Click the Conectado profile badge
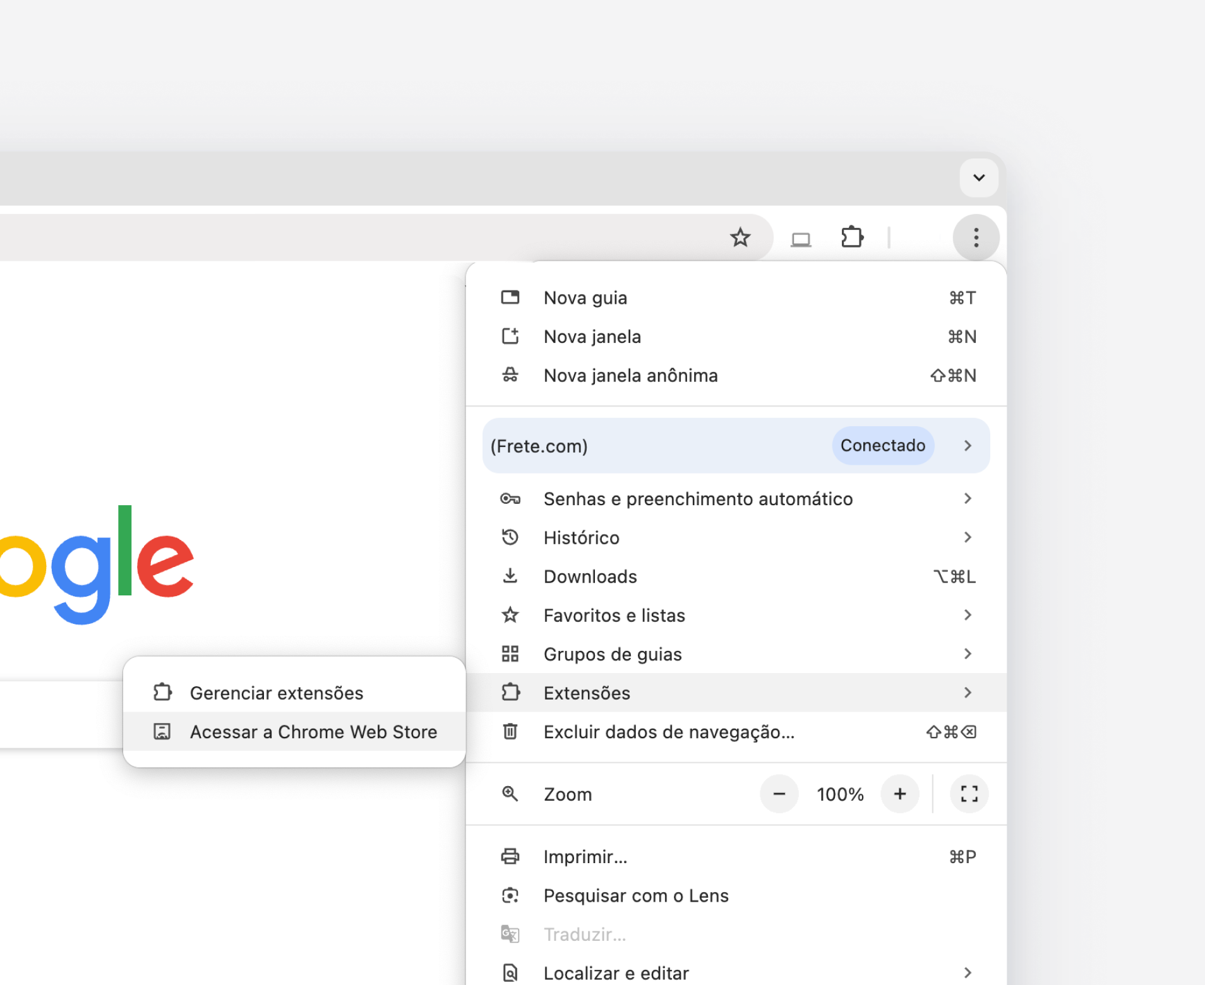 [x=882, y=446]
